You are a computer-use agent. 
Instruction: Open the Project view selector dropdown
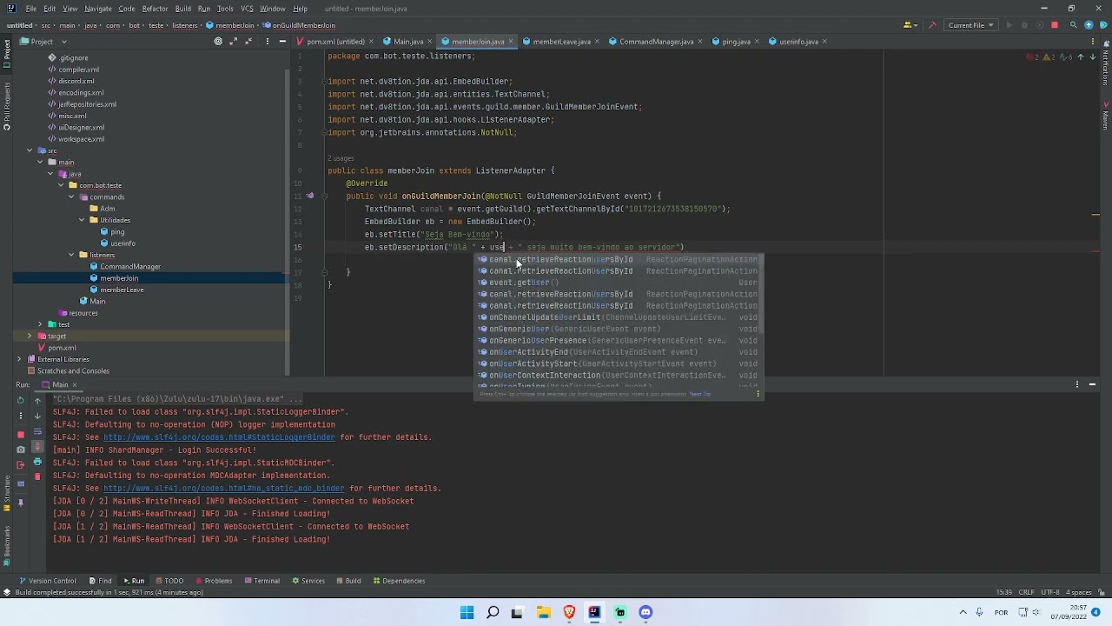(x=43, y=42)
